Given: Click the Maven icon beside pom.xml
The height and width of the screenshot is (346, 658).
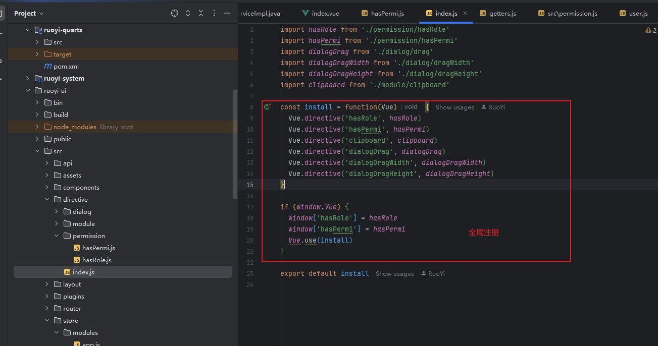Looking at the screenshot, I should tap(48, 66).
